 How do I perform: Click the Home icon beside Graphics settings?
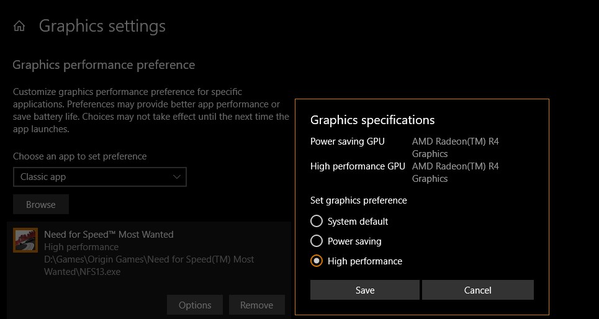19,27
